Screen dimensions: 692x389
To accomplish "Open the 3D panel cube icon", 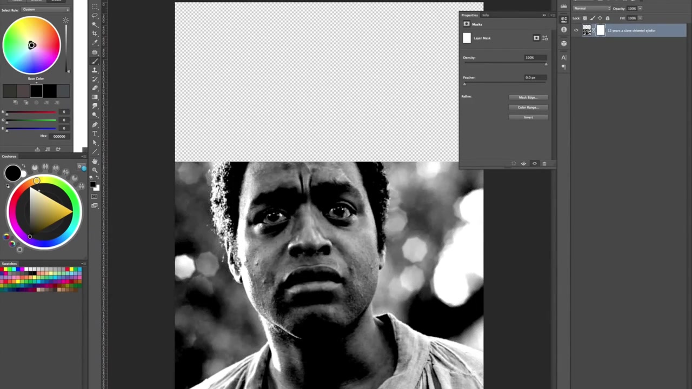I will click(564, 43).
